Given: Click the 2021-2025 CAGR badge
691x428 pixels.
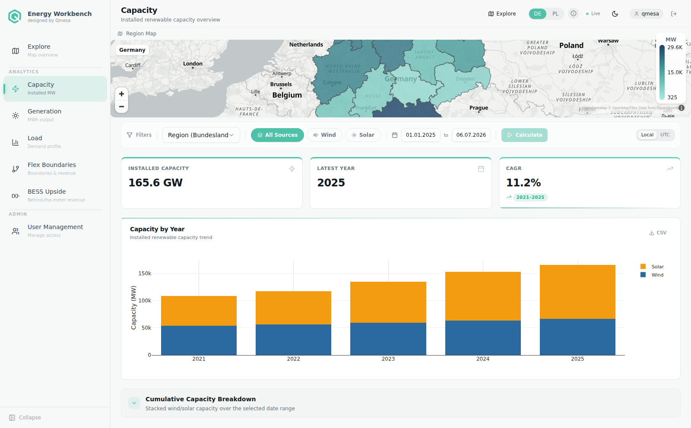Looking at the screenshot, I should [x=530, y=197].
